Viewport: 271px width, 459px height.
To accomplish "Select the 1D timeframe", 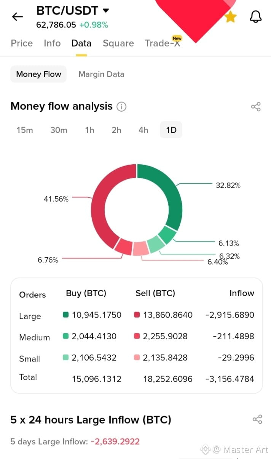I will click(171, 130).
